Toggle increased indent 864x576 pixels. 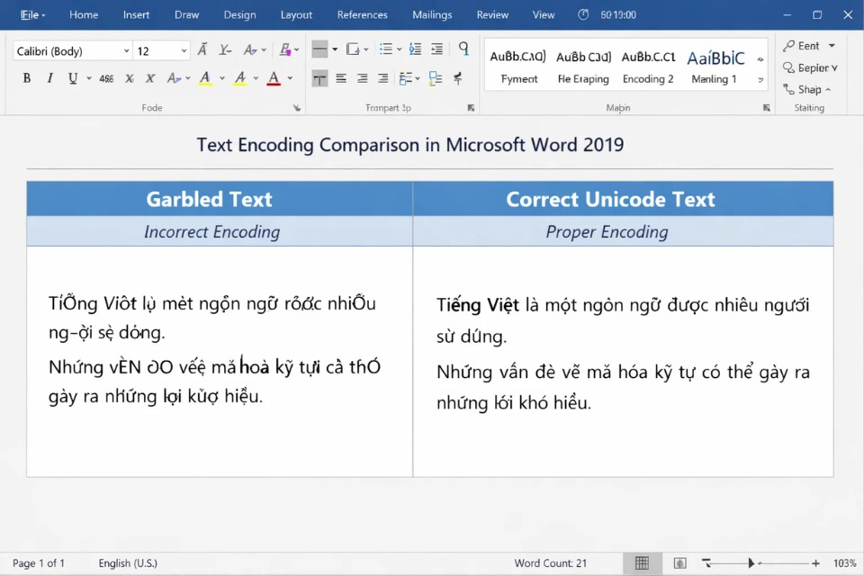(x=436, y=49)
